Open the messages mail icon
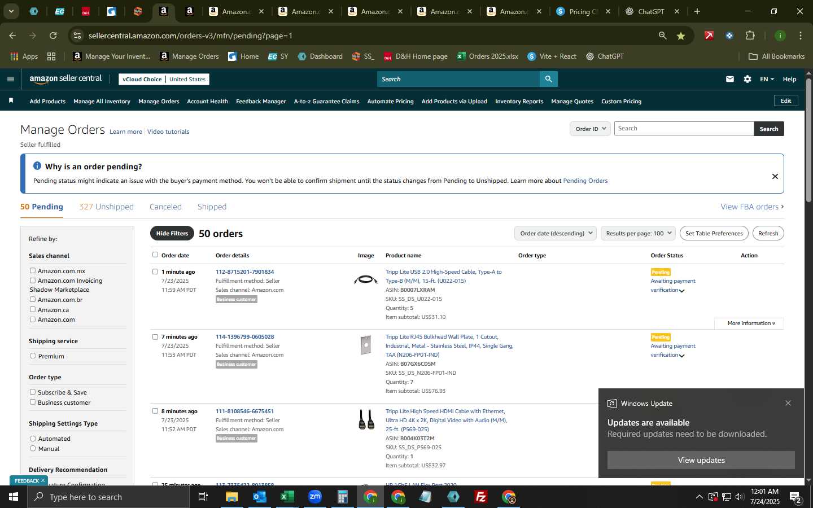This screenshot has width=813, height=508. tap(730, 79)
